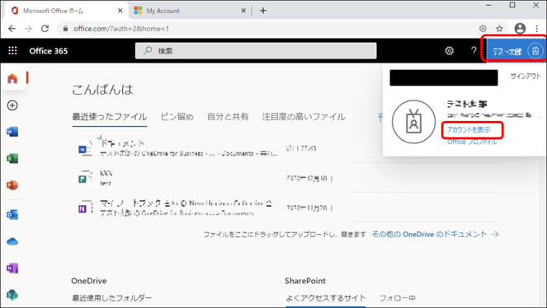The image size is (547, 308).
Task: Launch OneNote from the sidebar
Action: click(x=12, y=268)
